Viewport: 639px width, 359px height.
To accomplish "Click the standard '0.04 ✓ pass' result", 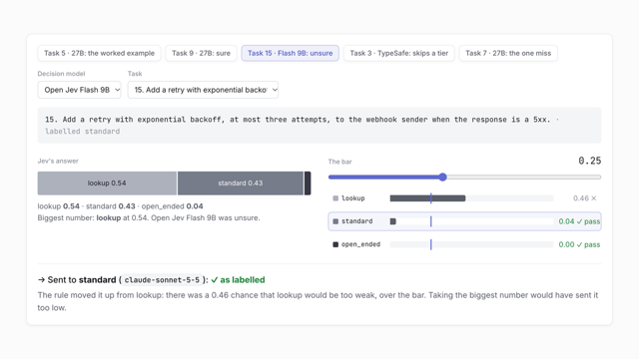I will click(x=579, y=221).
